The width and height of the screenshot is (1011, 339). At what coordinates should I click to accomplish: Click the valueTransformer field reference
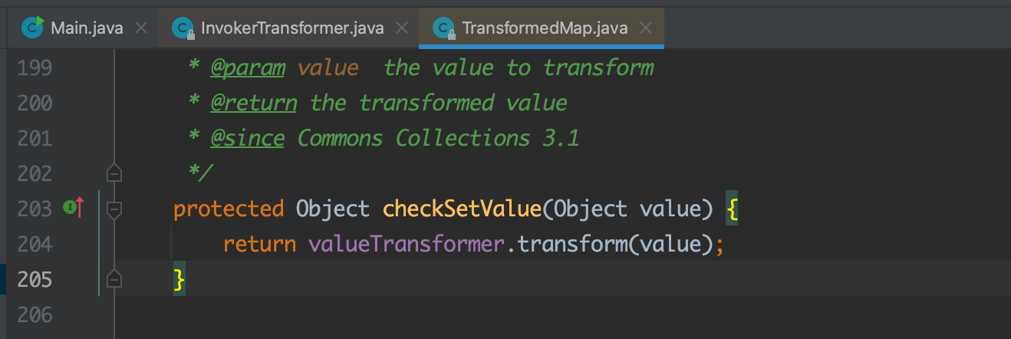pyautogui.click(x=407, y=245)
